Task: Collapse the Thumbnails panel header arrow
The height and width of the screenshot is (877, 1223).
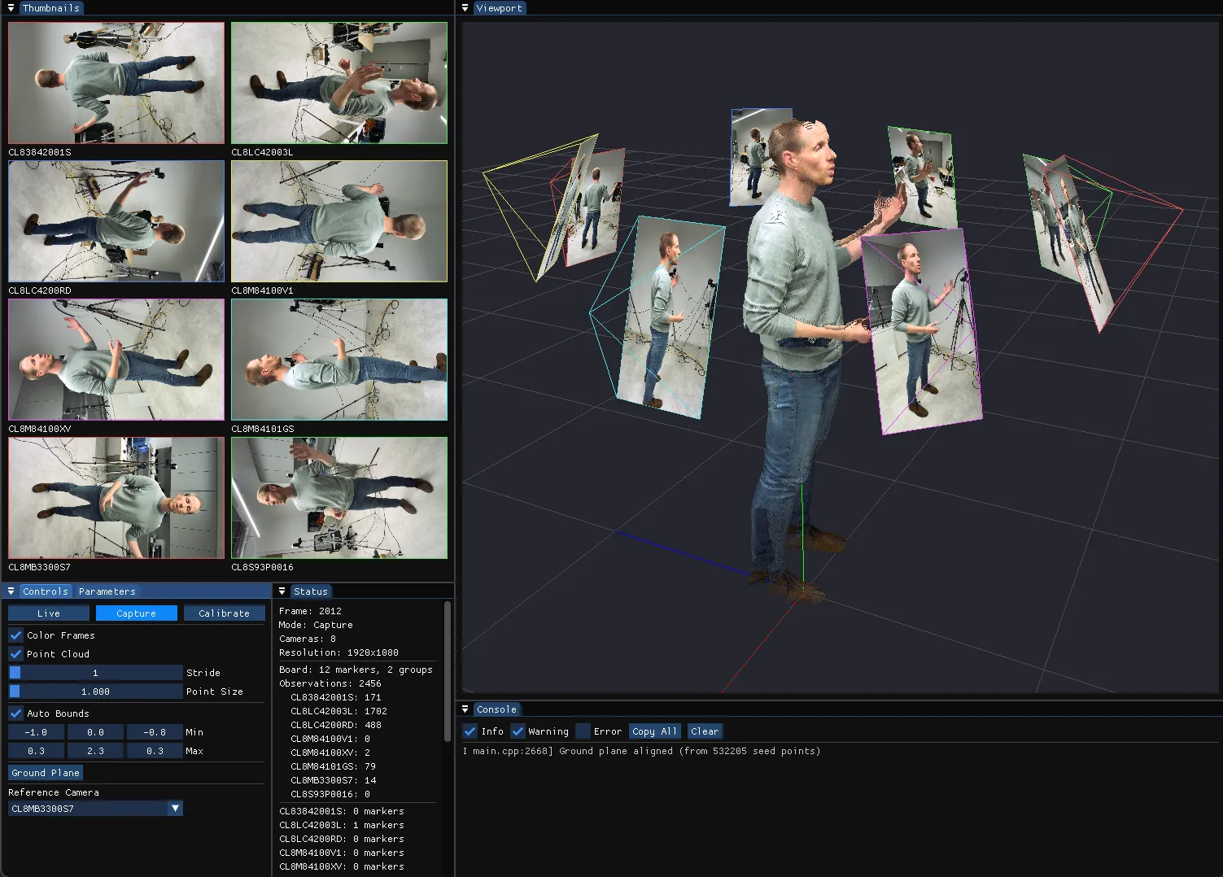Action: [x=11, y=8]
